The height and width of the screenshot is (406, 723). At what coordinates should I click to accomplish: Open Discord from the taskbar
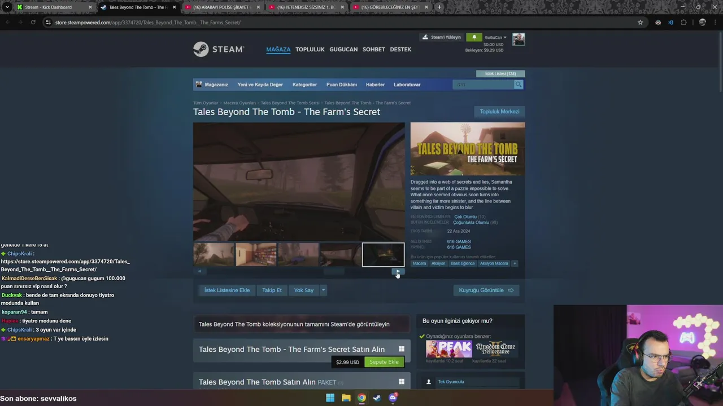tap(393, 398)
